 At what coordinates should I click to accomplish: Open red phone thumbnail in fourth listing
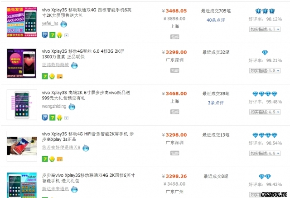(x=22, y=146)
